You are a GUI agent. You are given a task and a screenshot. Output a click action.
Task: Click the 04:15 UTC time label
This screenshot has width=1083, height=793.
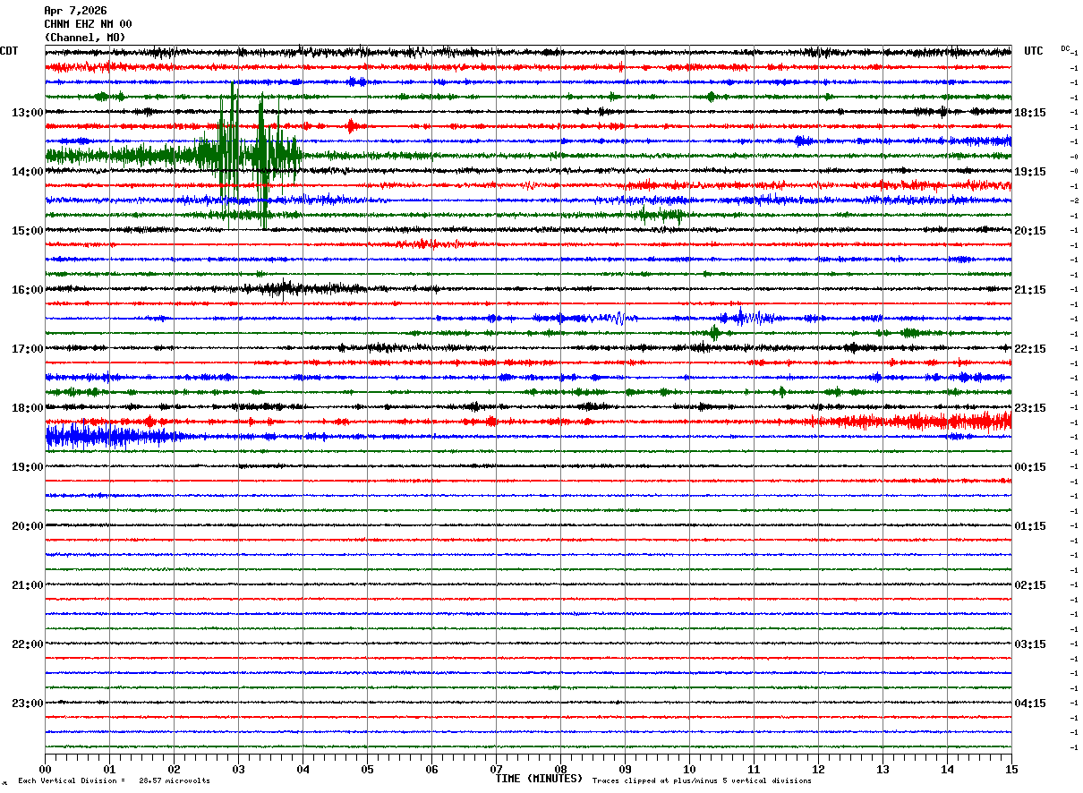(1030, 703)
